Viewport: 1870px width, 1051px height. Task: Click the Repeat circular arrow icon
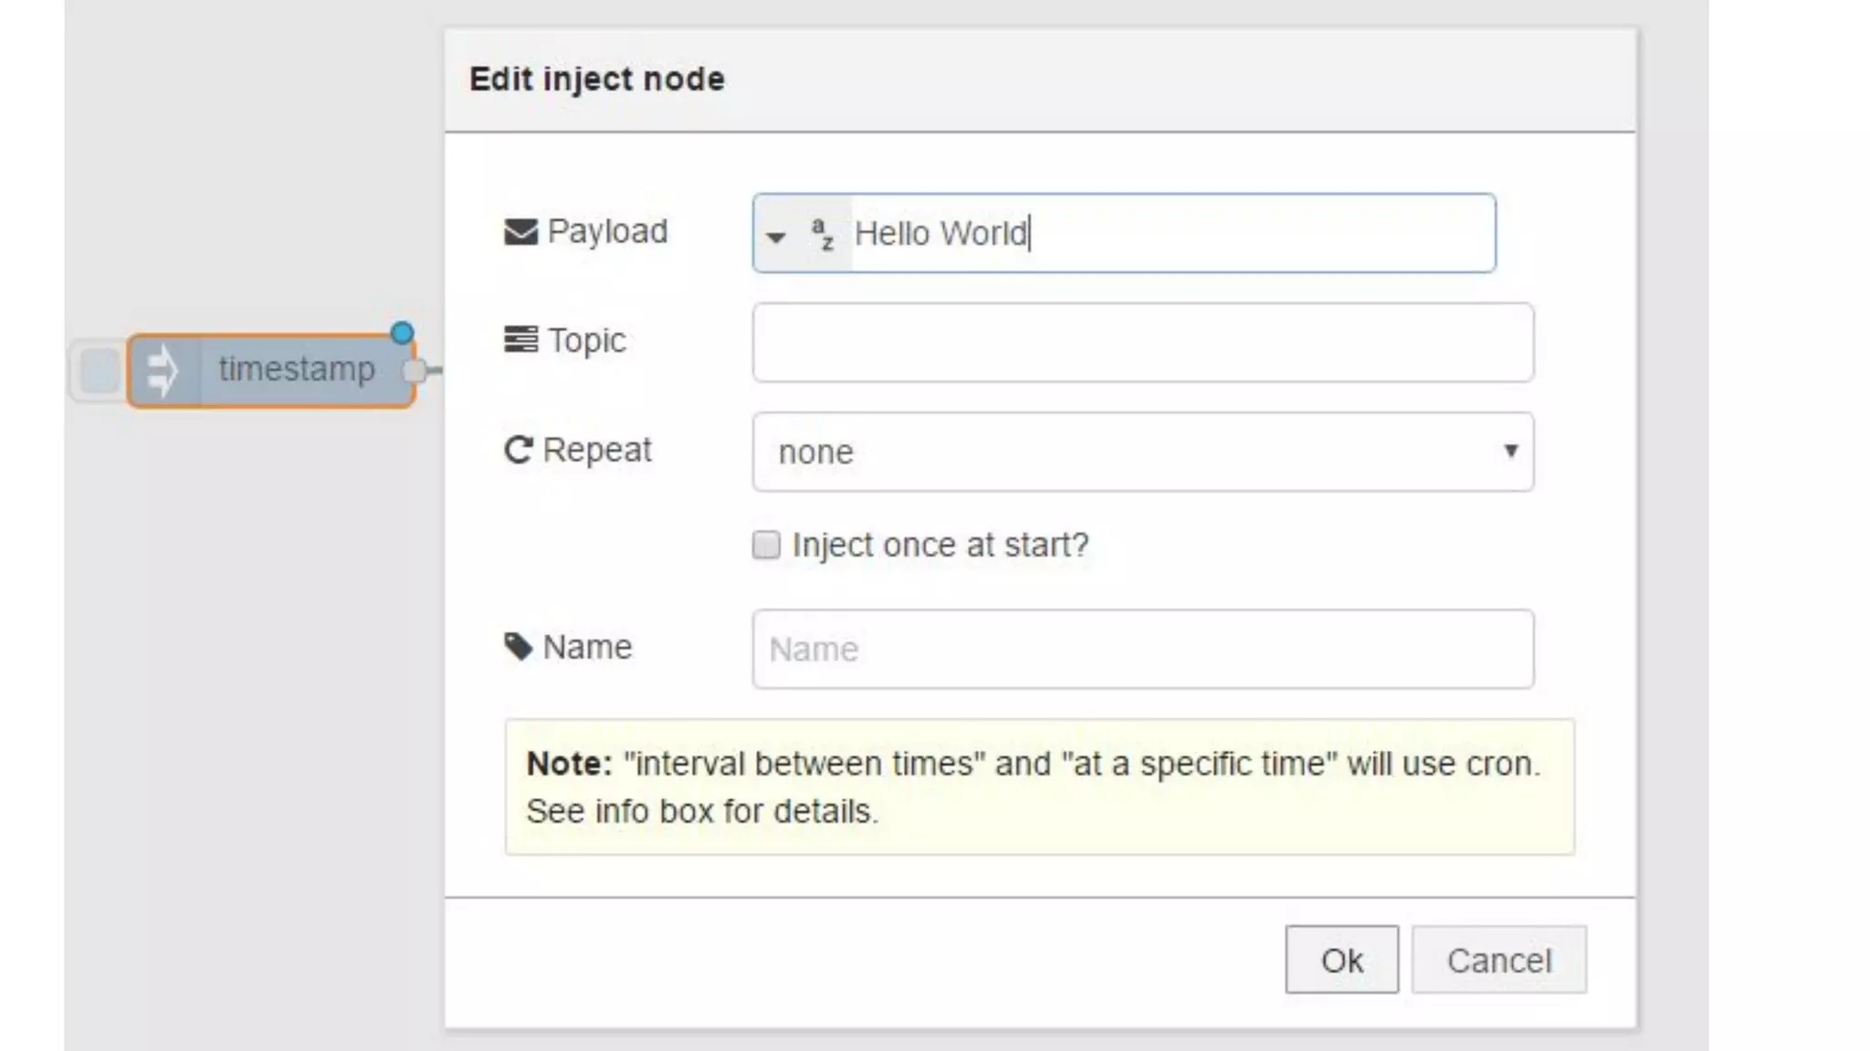pos(518,450)
